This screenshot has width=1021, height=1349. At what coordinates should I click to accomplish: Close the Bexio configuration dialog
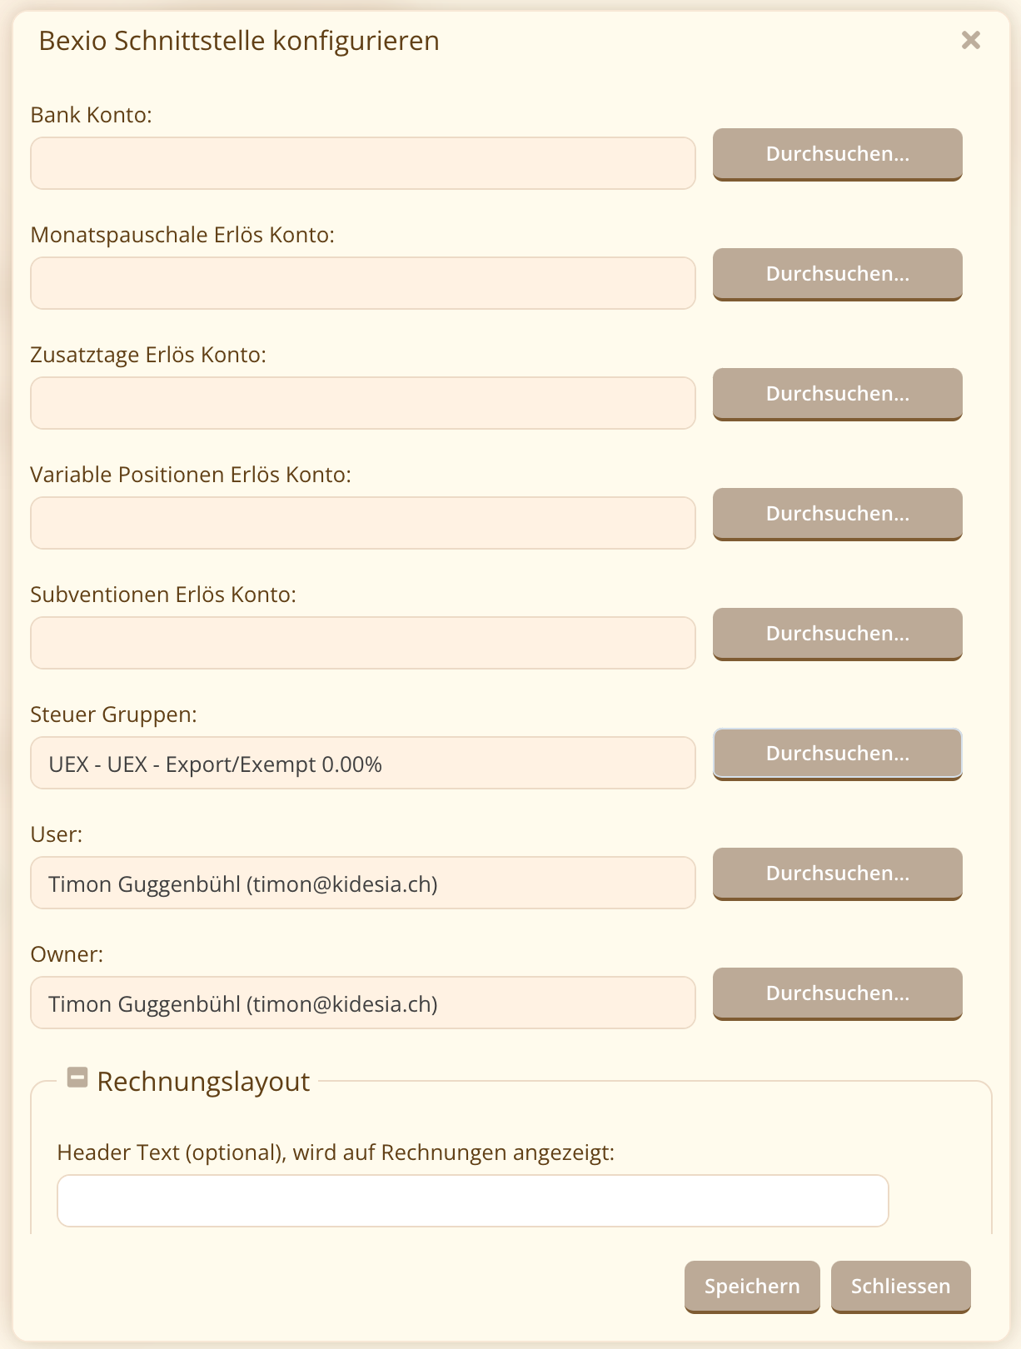[970, 40]
